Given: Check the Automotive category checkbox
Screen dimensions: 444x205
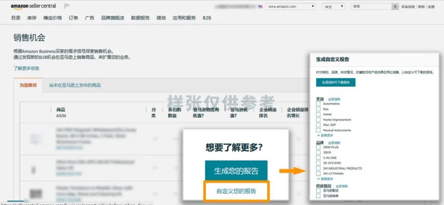Looking at the screenshot, I should [318, 104].
